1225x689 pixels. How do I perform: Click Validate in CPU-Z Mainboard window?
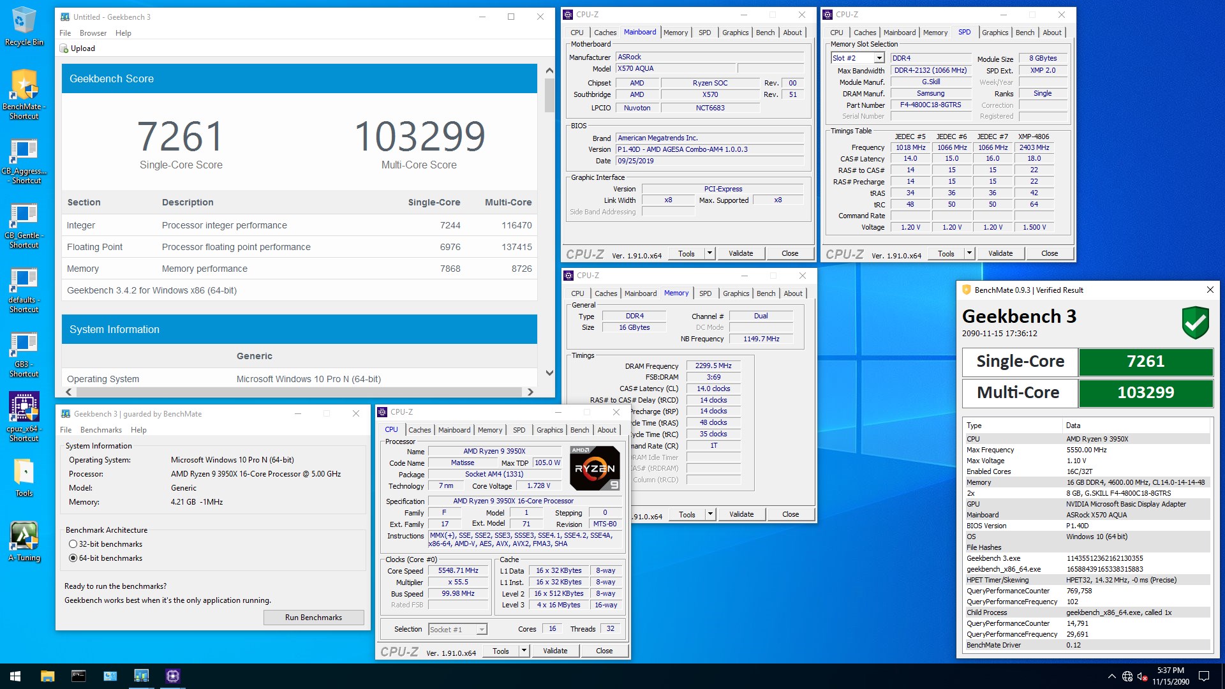741,253
